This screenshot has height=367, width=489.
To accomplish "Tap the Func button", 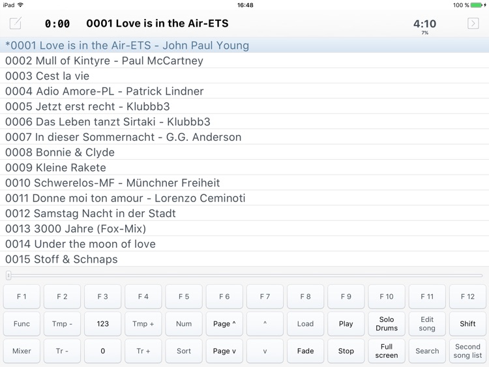I will 22,324.
